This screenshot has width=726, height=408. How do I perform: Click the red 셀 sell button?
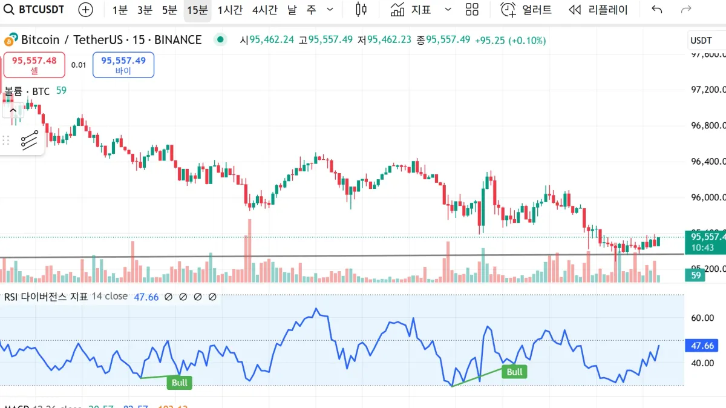(34, 65)
